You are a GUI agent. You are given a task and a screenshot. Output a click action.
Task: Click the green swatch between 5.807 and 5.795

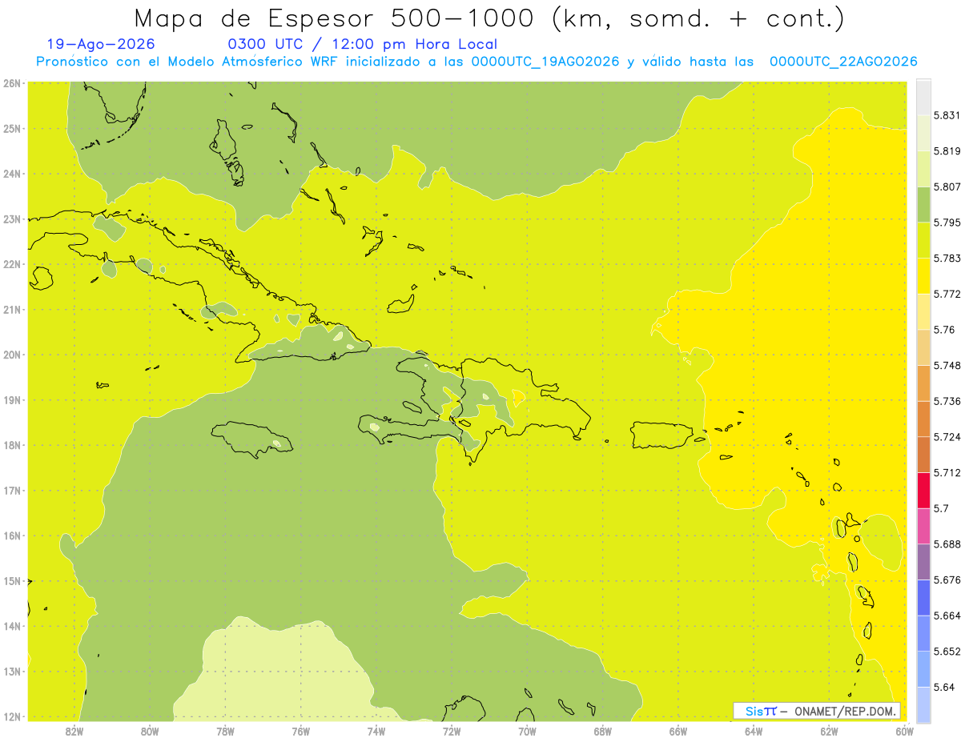[x=923, y=204]
